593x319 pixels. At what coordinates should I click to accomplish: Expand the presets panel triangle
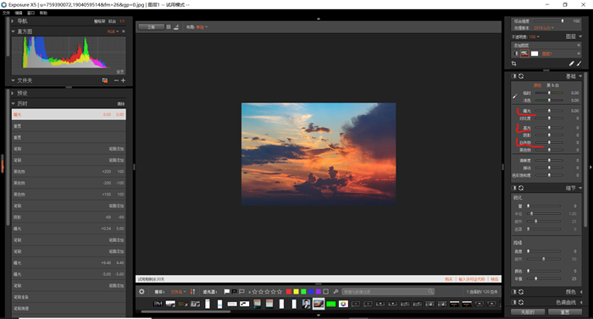tap(13, 93)
